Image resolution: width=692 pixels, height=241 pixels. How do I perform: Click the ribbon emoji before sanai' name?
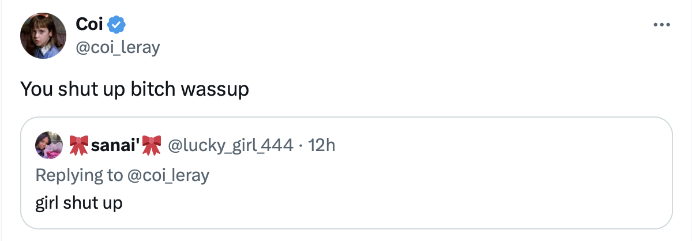coord(80,144)
